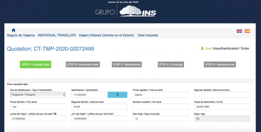Go to STEP 4 Coverage

171,65
